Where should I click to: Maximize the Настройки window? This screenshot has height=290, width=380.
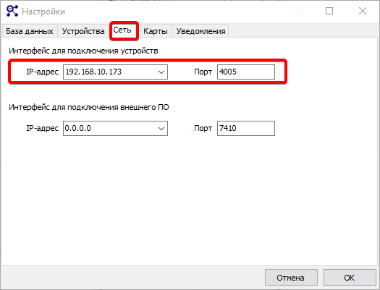point(329,11)
